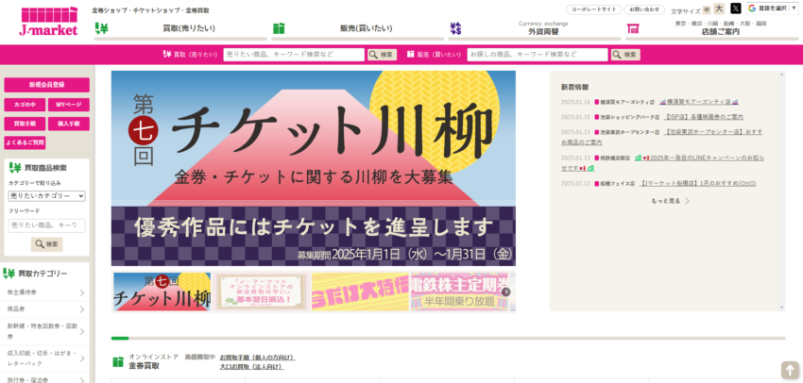Open the よくあるご質問 button
803x383 pixels.
pos(25,142)
